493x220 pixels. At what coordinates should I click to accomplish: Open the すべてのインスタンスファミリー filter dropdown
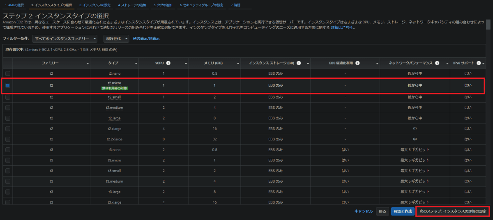(66, 39)
